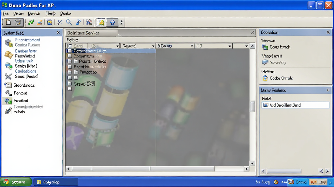Screen dimensions: 334x187
Task: Open the 8 Oamts column dropdown
Action: pos(192,46)
